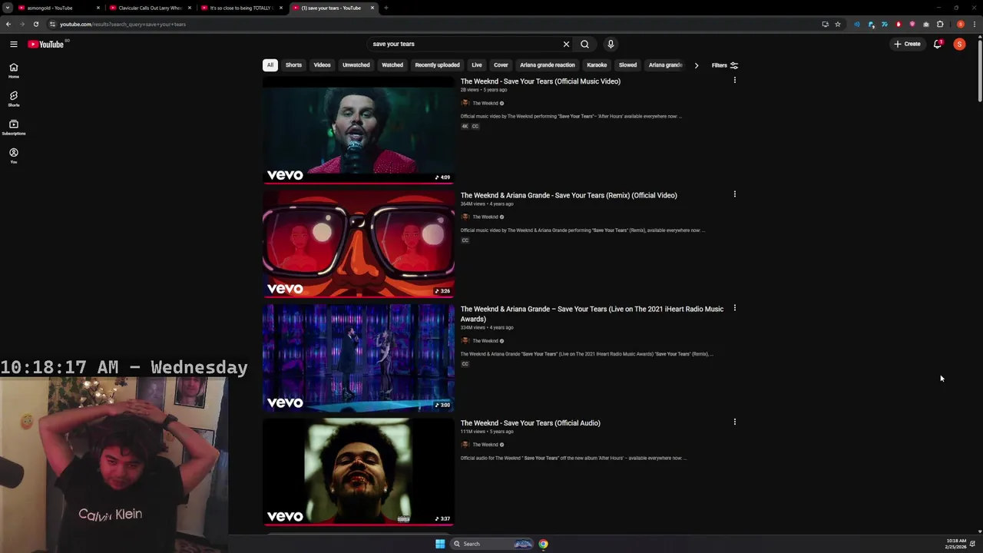This screenshot has width=983, height=553.
Task: Open the YouTube hamburger guide menu
Action: [x=13, y=44]
